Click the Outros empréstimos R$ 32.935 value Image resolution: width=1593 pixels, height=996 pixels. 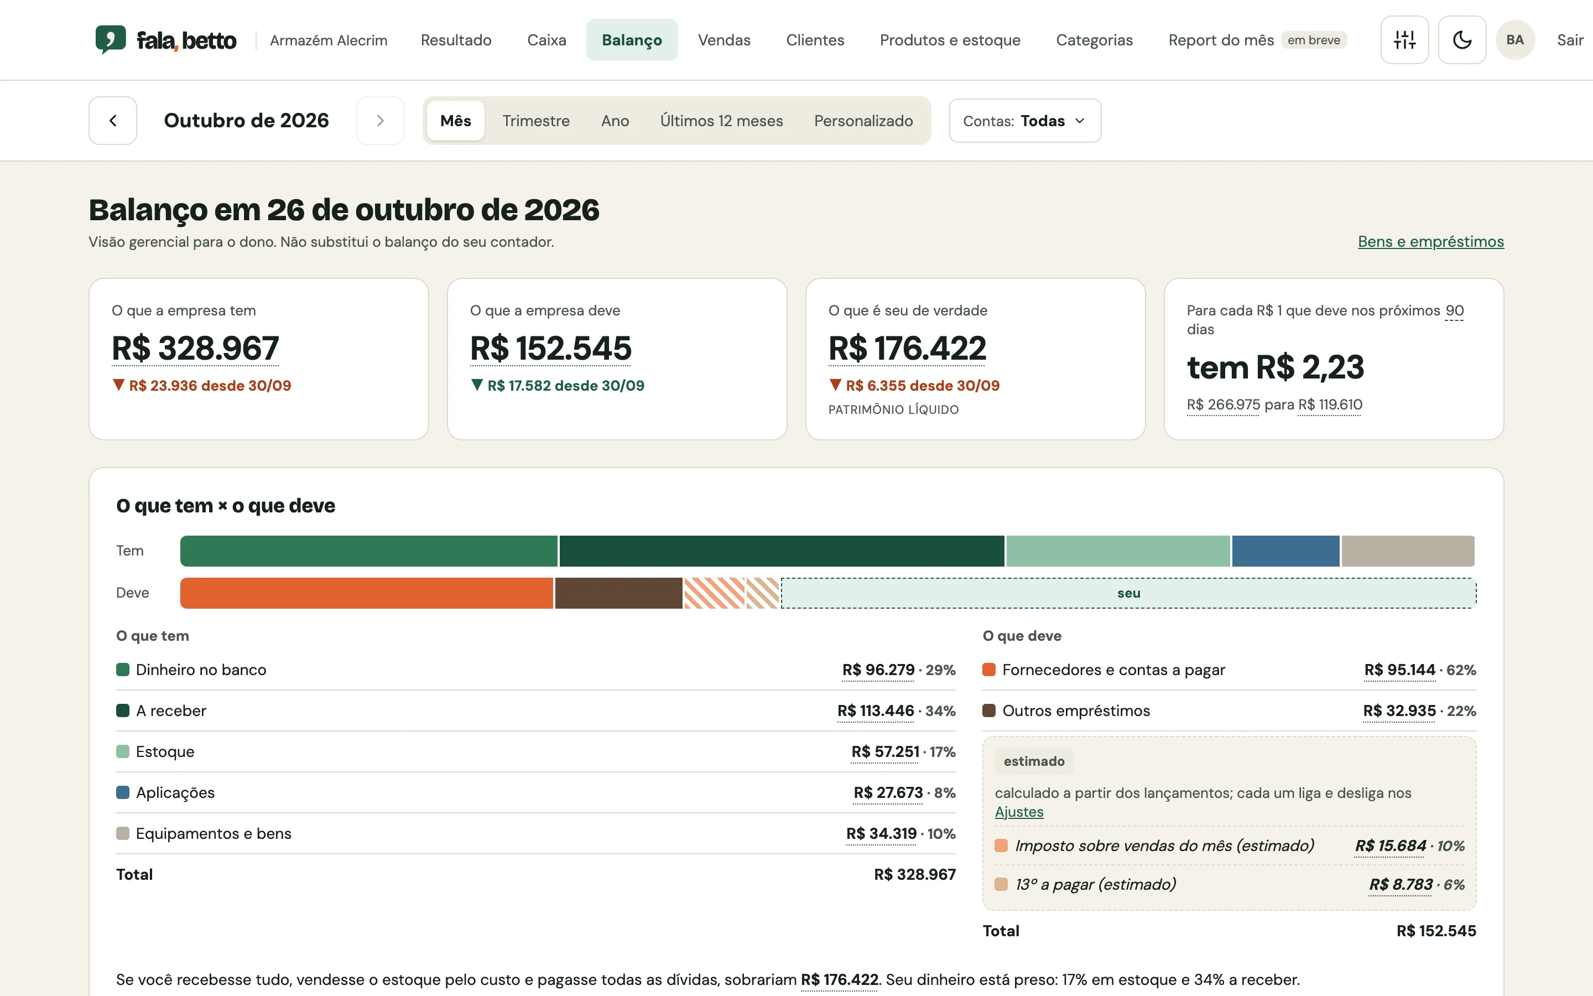point(1399,711)
